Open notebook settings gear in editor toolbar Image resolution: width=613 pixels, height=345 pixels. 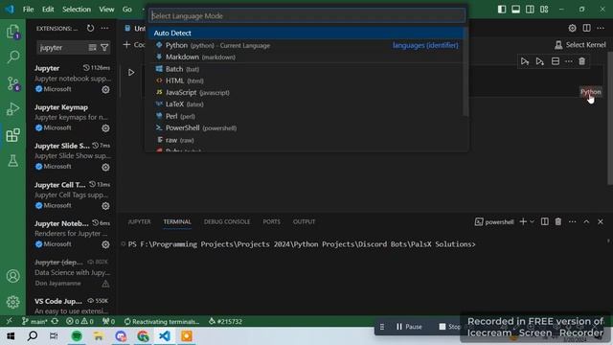[x=573, y=28]
